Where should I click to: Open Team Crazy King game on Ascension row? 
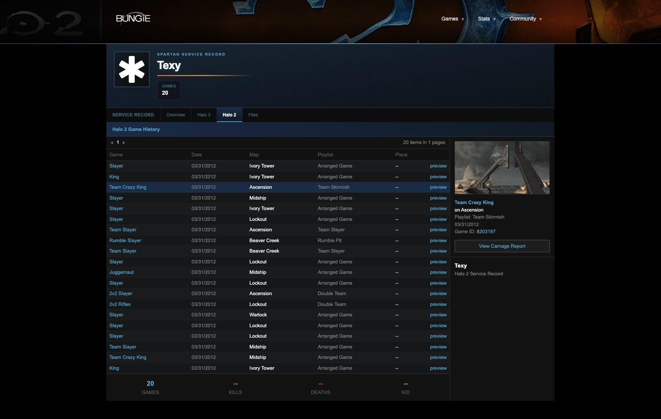128,187
